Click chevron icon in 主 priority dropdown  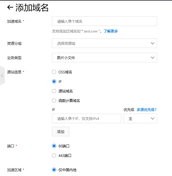point(153,118)
